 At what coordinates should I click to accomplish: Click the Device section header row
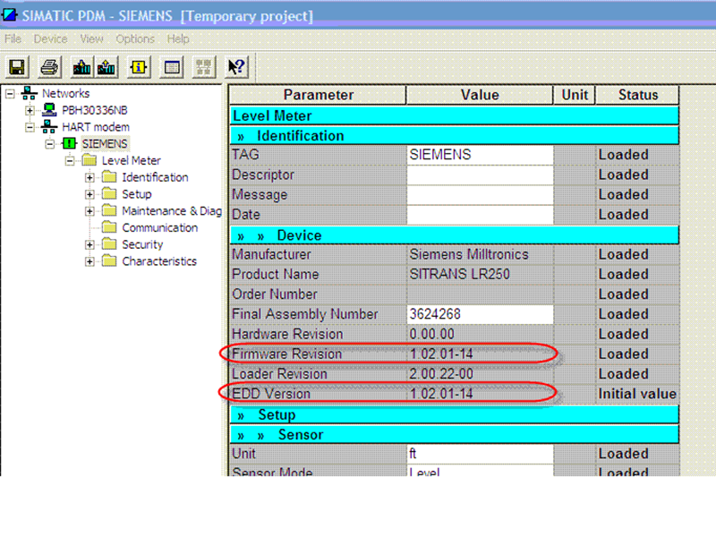click(x=455, y=235)
